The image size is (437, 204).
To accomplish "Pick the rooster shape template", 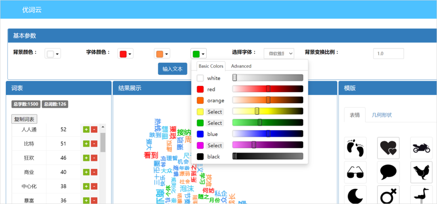I will click(x=421, y=172).
